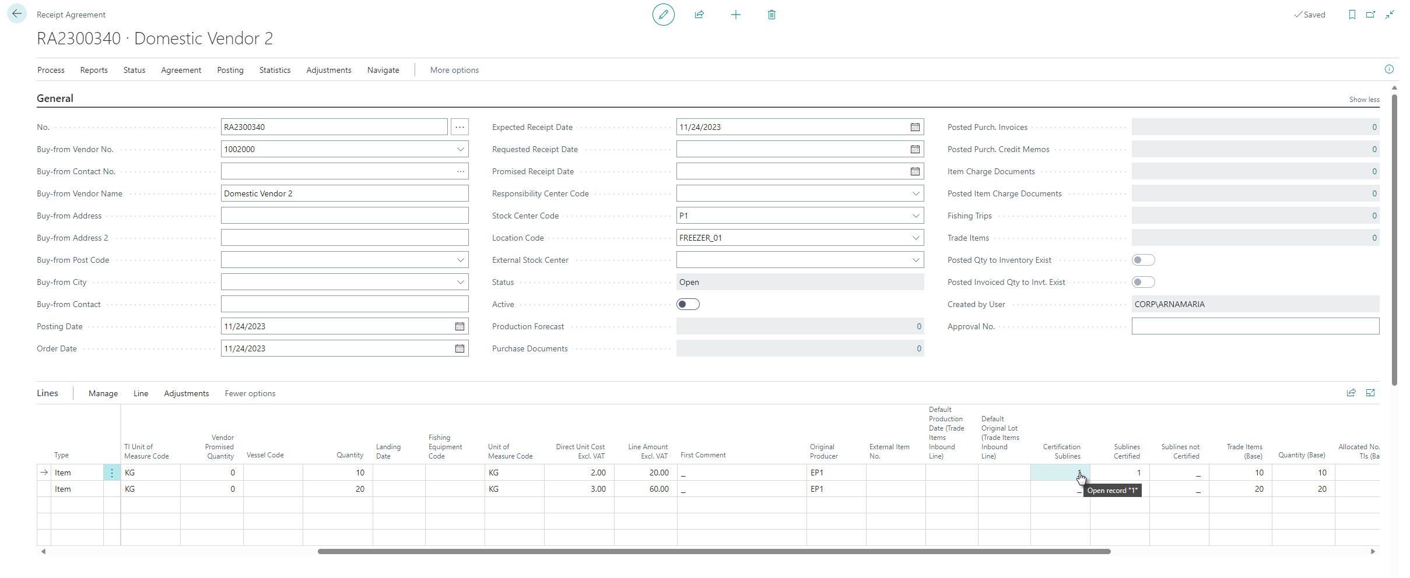Image resolution: width=1410 pixels, height=578 pixels.
Task: Click the back arrow button
Action: click(x=17, y=14)
